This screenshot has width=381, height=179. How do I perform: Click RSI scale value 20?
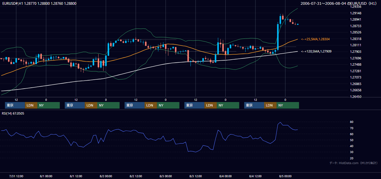click(352, 158)
